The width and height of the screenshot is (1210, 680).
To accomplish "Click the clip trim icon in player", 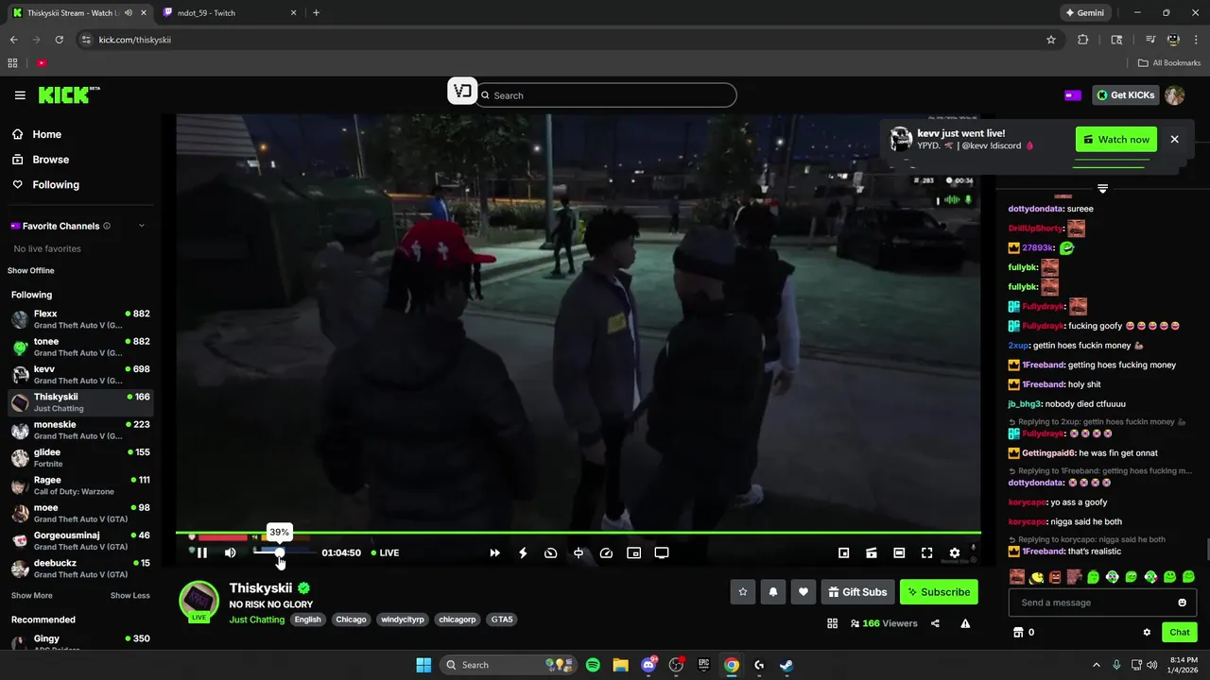I will click(x=579, y=552).
